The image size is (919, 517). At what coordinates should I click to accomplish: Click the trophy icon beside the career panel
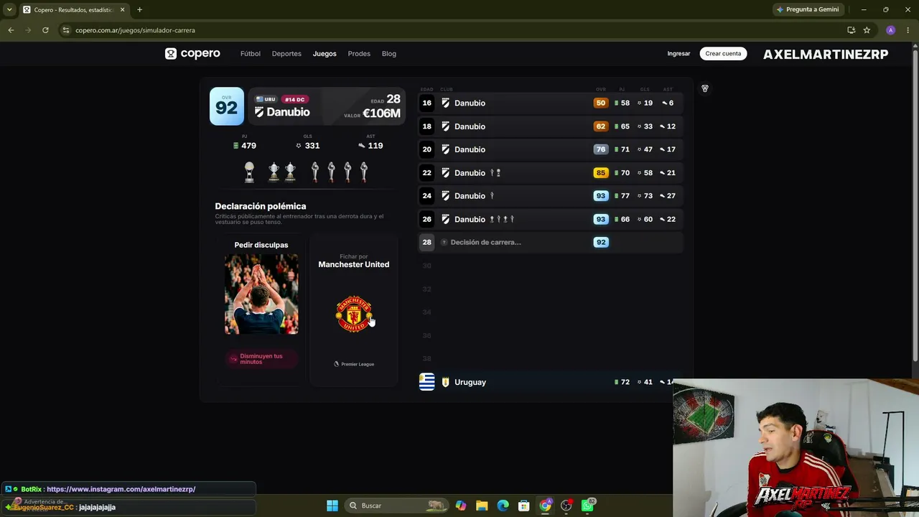point(705,88)
